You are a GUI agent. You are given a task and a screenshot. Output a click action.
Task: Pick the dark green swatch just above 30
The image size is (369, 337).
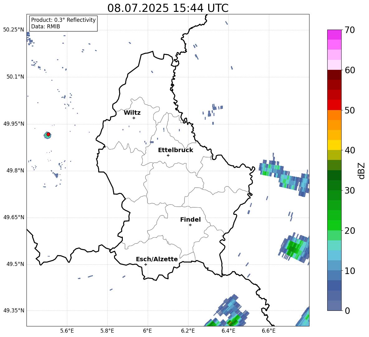(334, 185)
